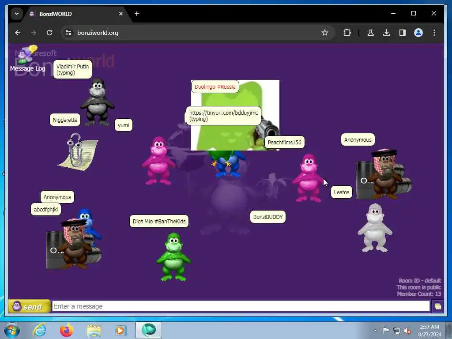Open the Chrome profile avatar
Image resolution: width=452 pixels, height=339 pixels.
pyautogui.click(x=418, y=33)
